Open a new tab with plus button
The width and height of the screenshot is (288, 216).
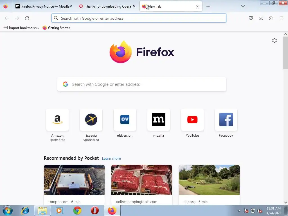(208, 6)
